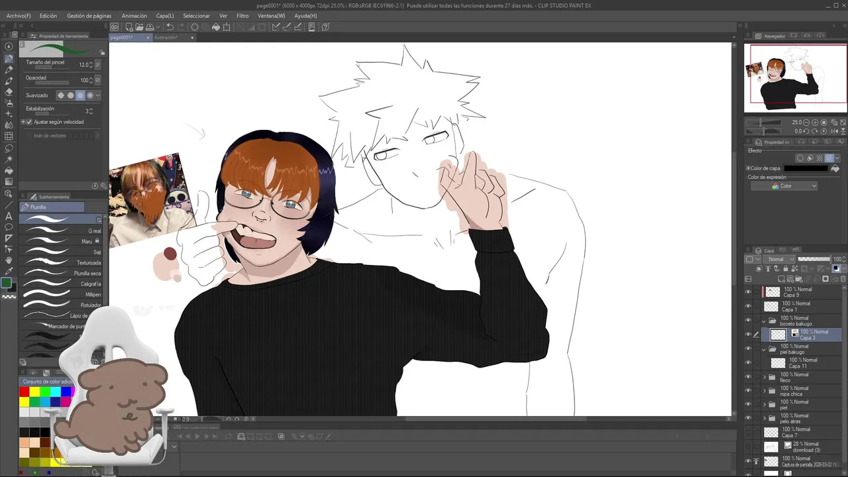Open the Filtro menu
The image size is (848, 477).
pyautogui.click(x=242, y=16)
